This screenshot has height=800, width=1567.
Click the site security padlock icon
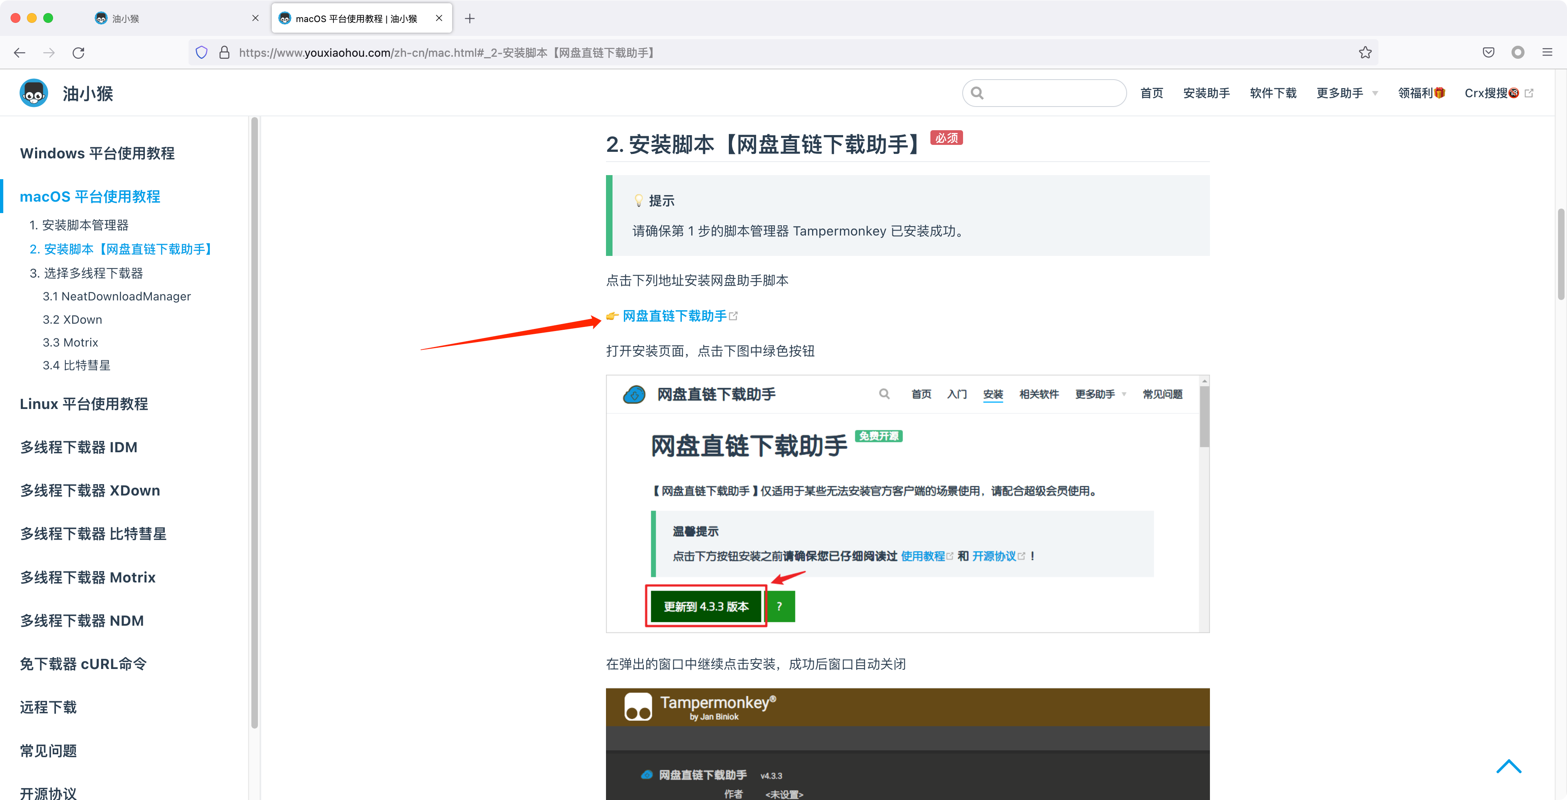(x=224, y=53)
